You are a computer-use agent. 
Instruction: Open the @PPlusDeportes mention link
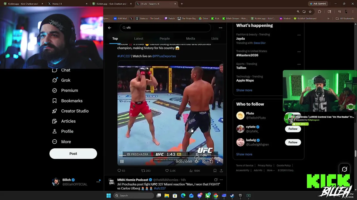(x=164, y=56)
